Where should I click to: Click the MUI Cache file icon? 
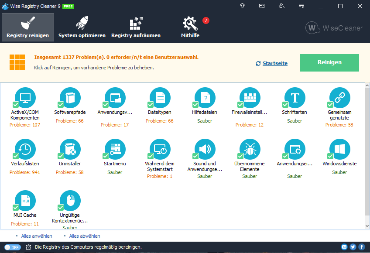(x=25, y=200)
